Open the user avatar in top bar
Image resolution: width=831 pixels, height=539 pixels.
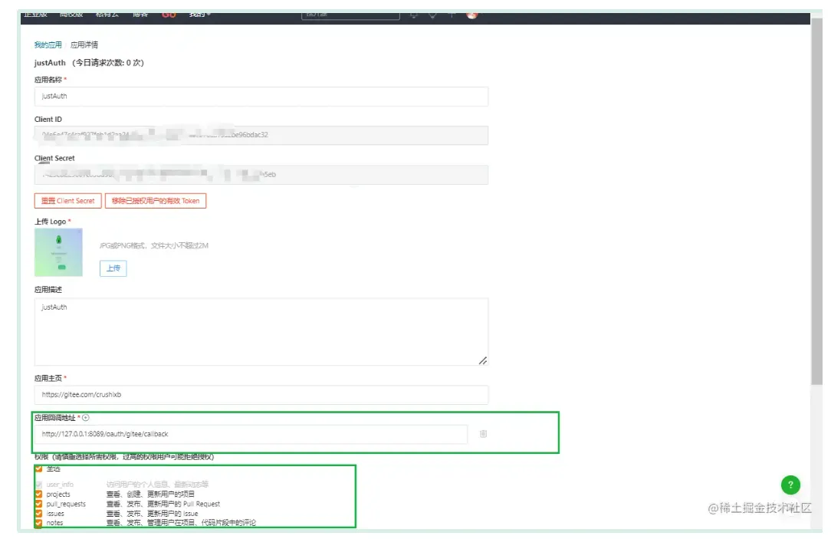471,15
